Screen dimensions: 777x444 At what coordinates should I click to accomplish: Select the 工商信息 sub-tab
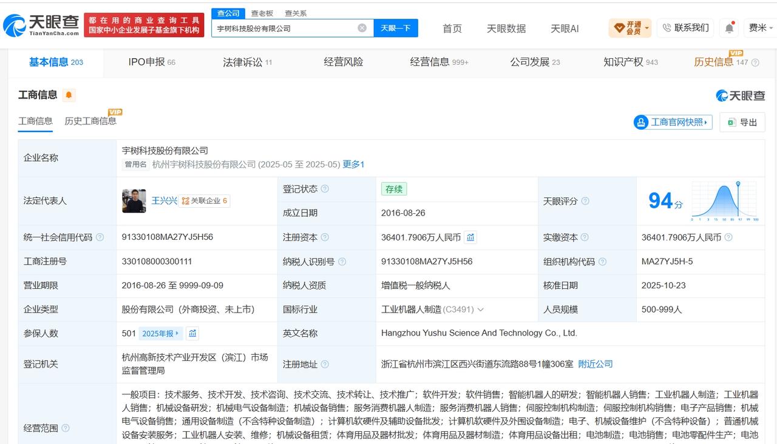click(35, 121)
